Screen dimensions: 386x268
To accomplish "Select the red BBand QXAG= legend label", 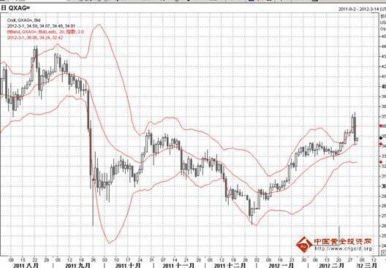I will [45, 31].
